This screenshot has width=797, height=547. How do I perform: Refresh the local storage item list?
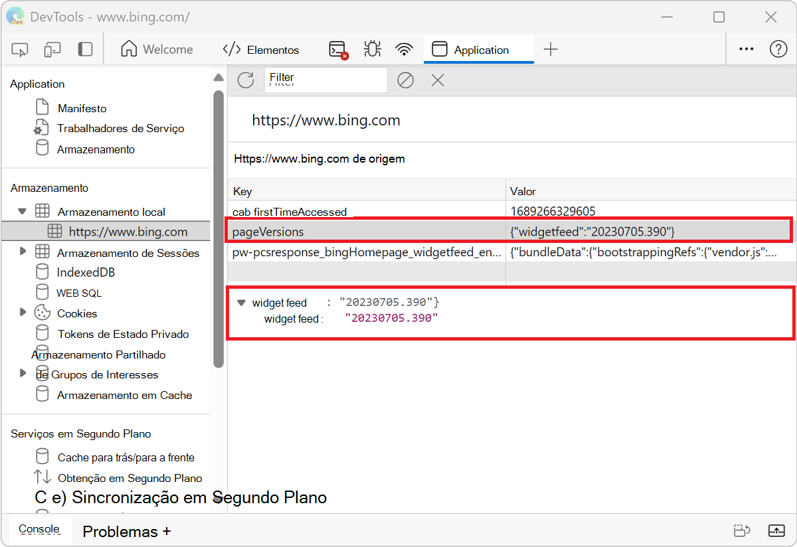[x=245, y=80]
